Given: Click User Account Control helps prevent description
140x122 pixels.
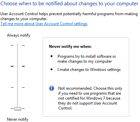Looking at the screenshot, I should (x=69, y=16).
